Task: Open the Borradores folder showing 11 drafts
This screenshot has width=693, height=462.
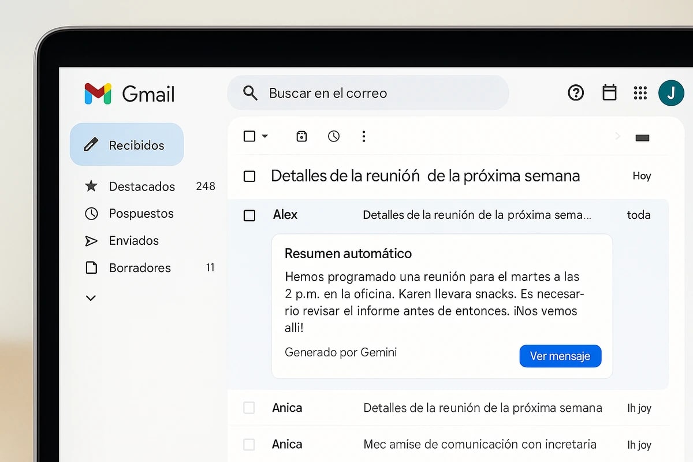Action: [x=140, y=267]
